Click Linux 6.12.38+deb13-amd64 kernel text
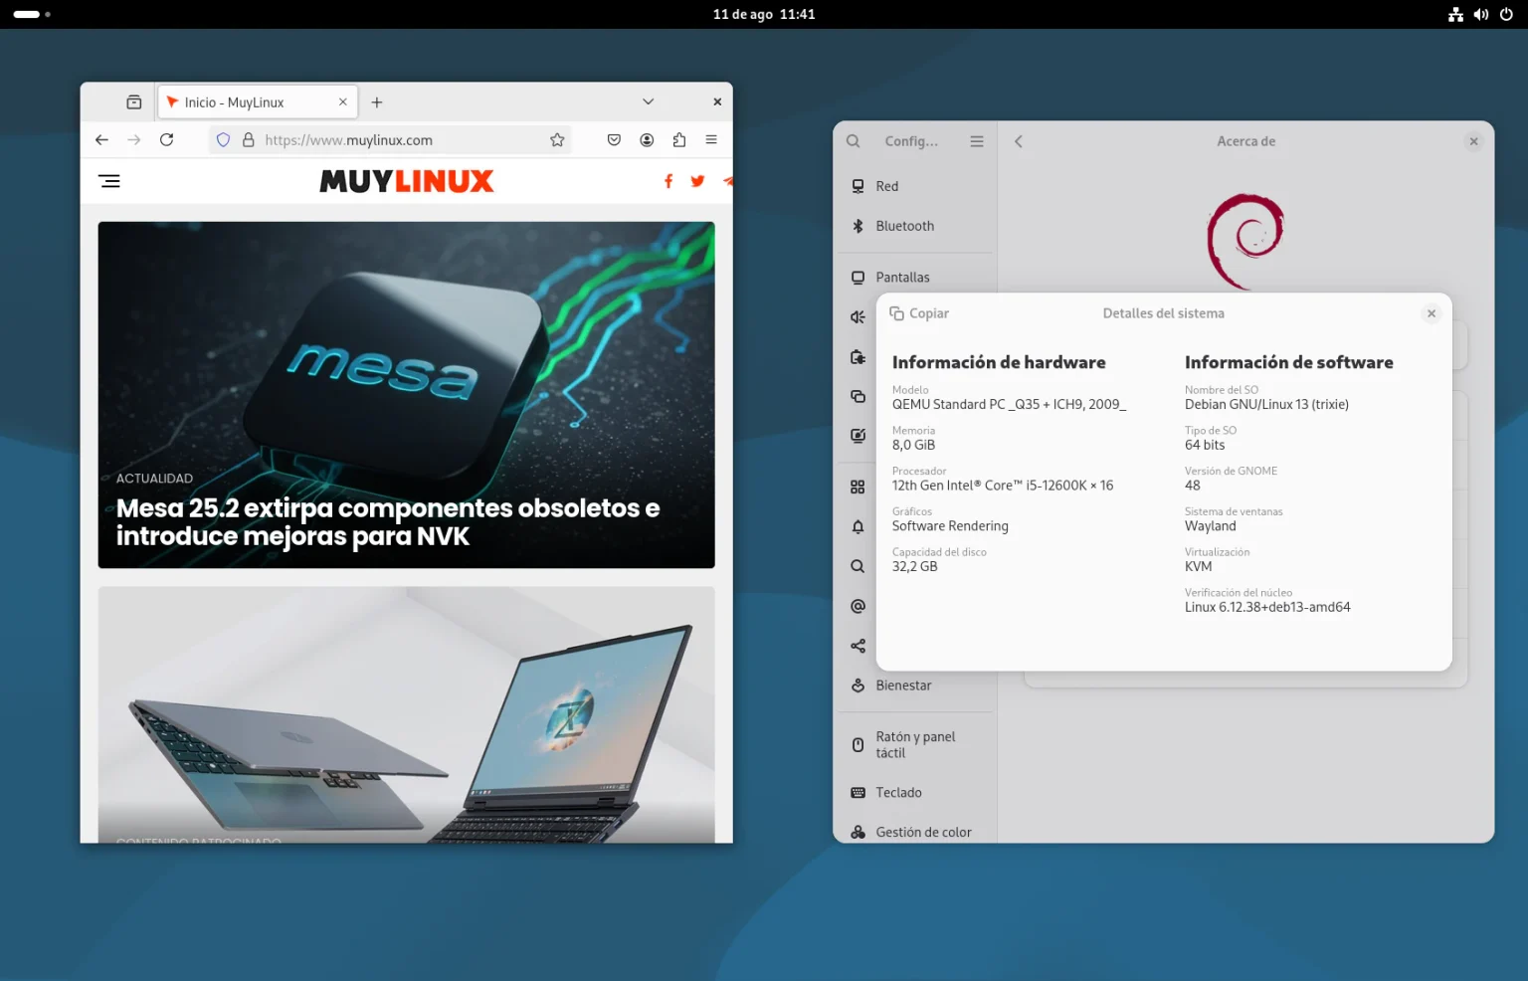 1267,607
